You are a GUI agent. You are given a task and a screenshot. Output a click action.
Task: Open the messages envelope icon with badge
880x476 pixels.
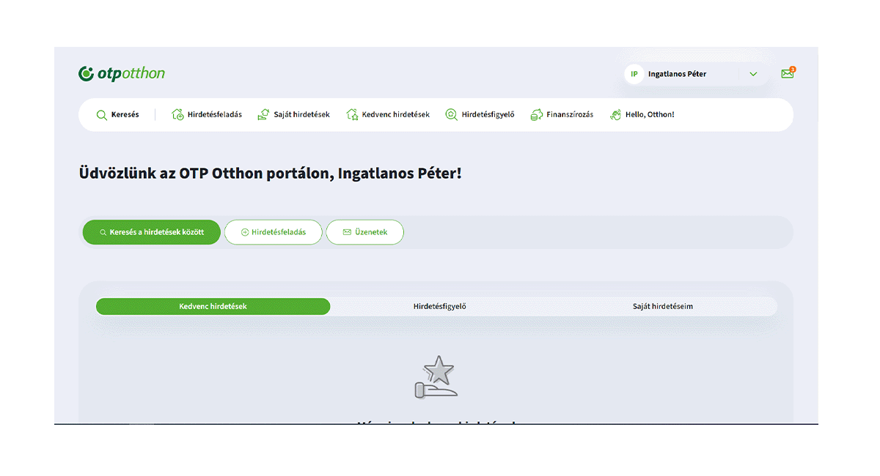tap(788, 73)
